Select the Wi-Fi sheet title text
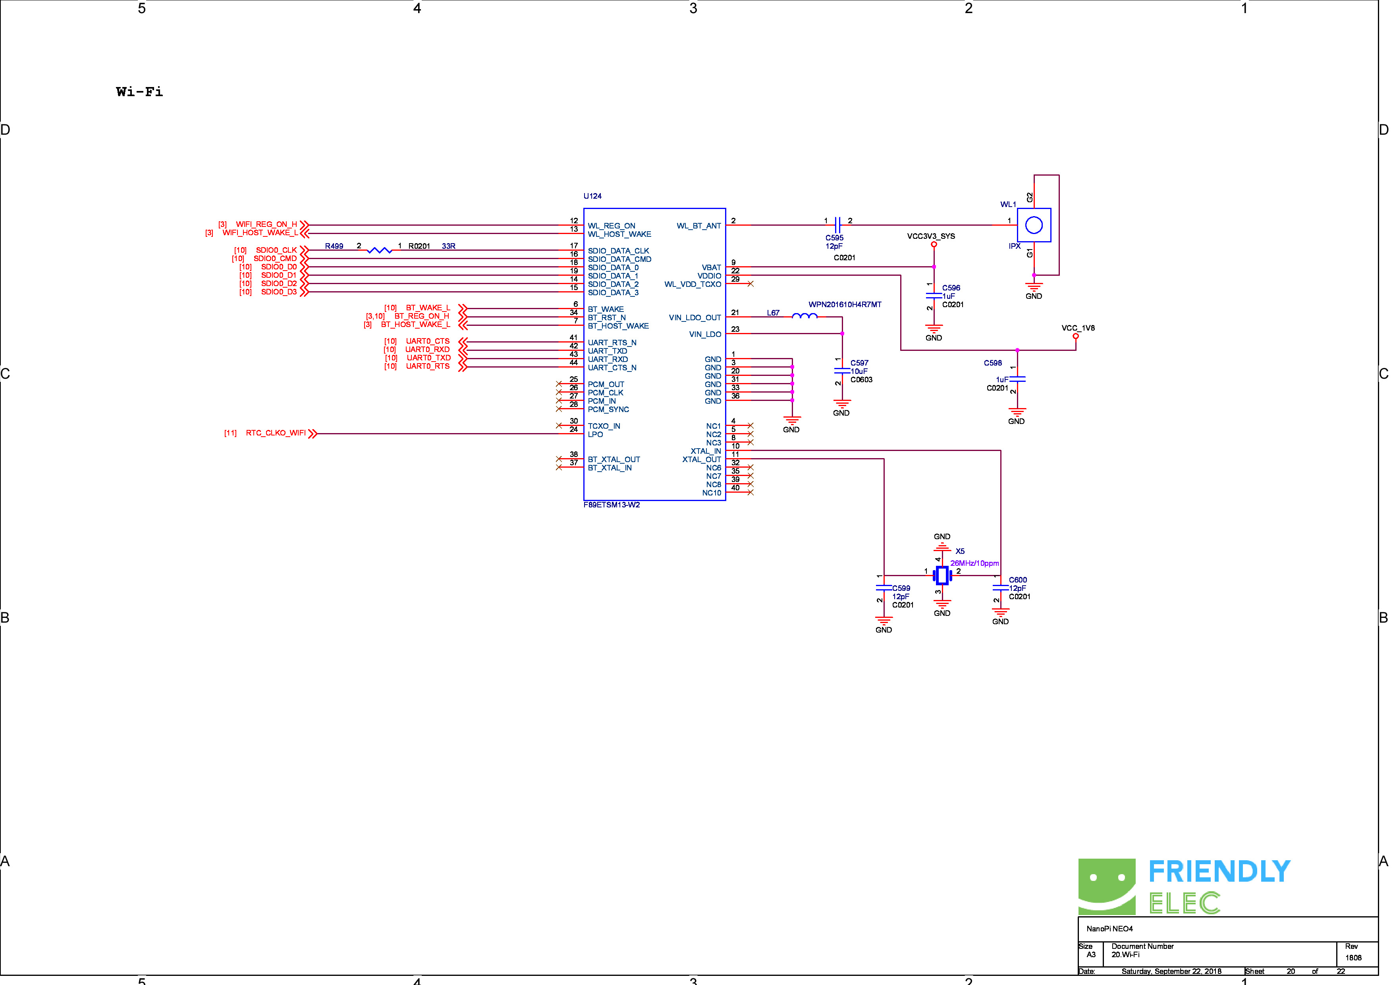The image size is (1393, 985). pyautogui.click(x=139, y=92)
